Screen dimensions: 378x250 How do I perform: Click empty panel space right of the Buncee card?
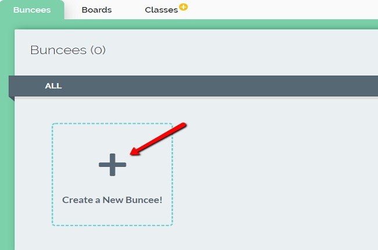point(273,174)
